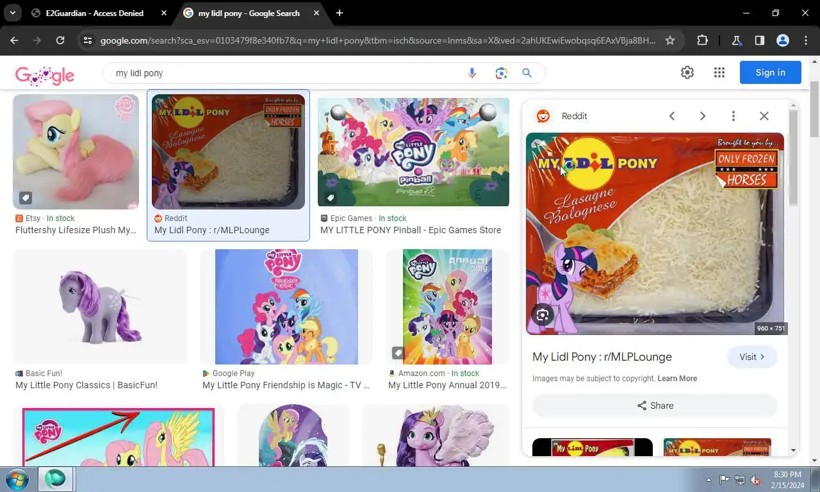Screen dimensions: 820x492
Task: Open Fluttershy Lifesize Plush result title
Action: [76, 230]
